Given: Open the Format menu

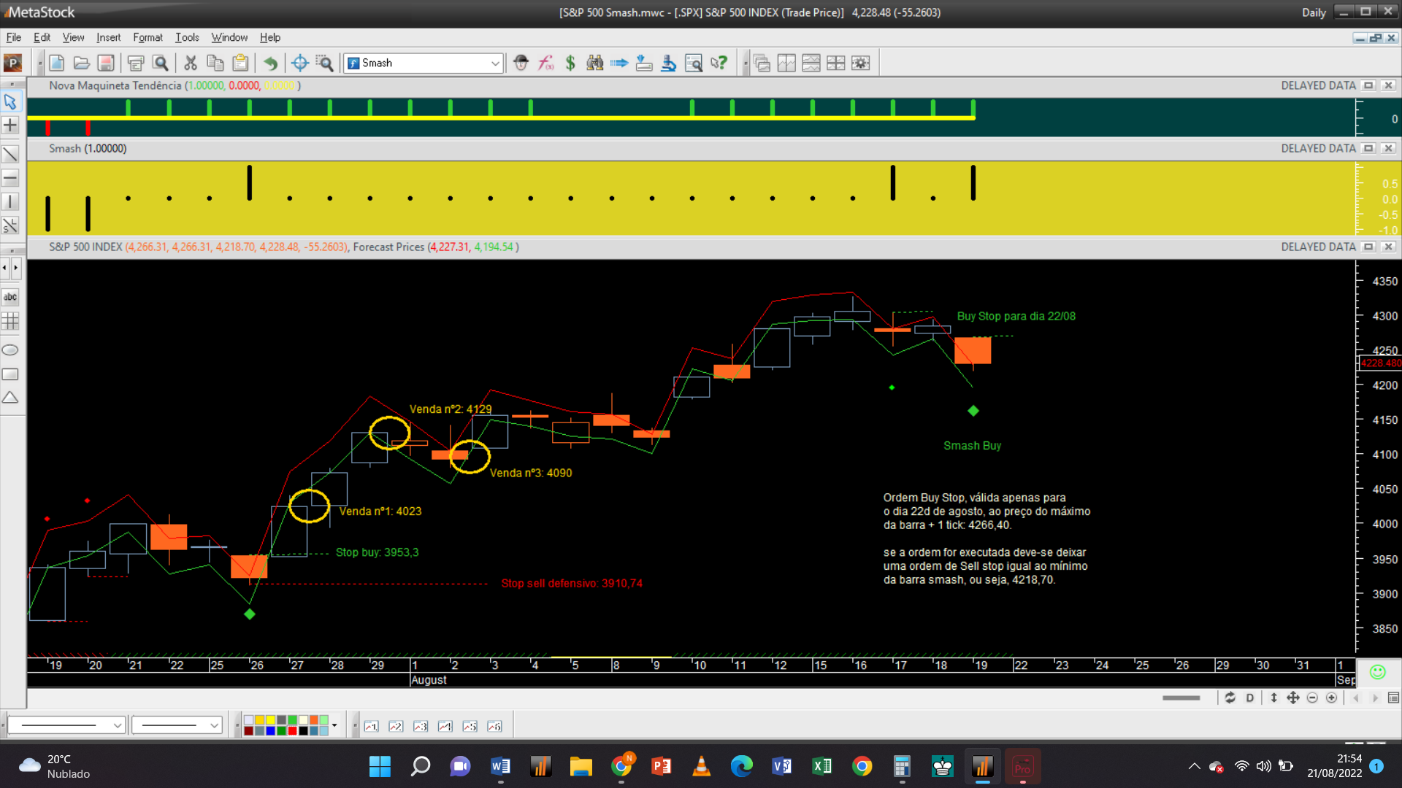Looking at the screenshot, I should 148,37.
